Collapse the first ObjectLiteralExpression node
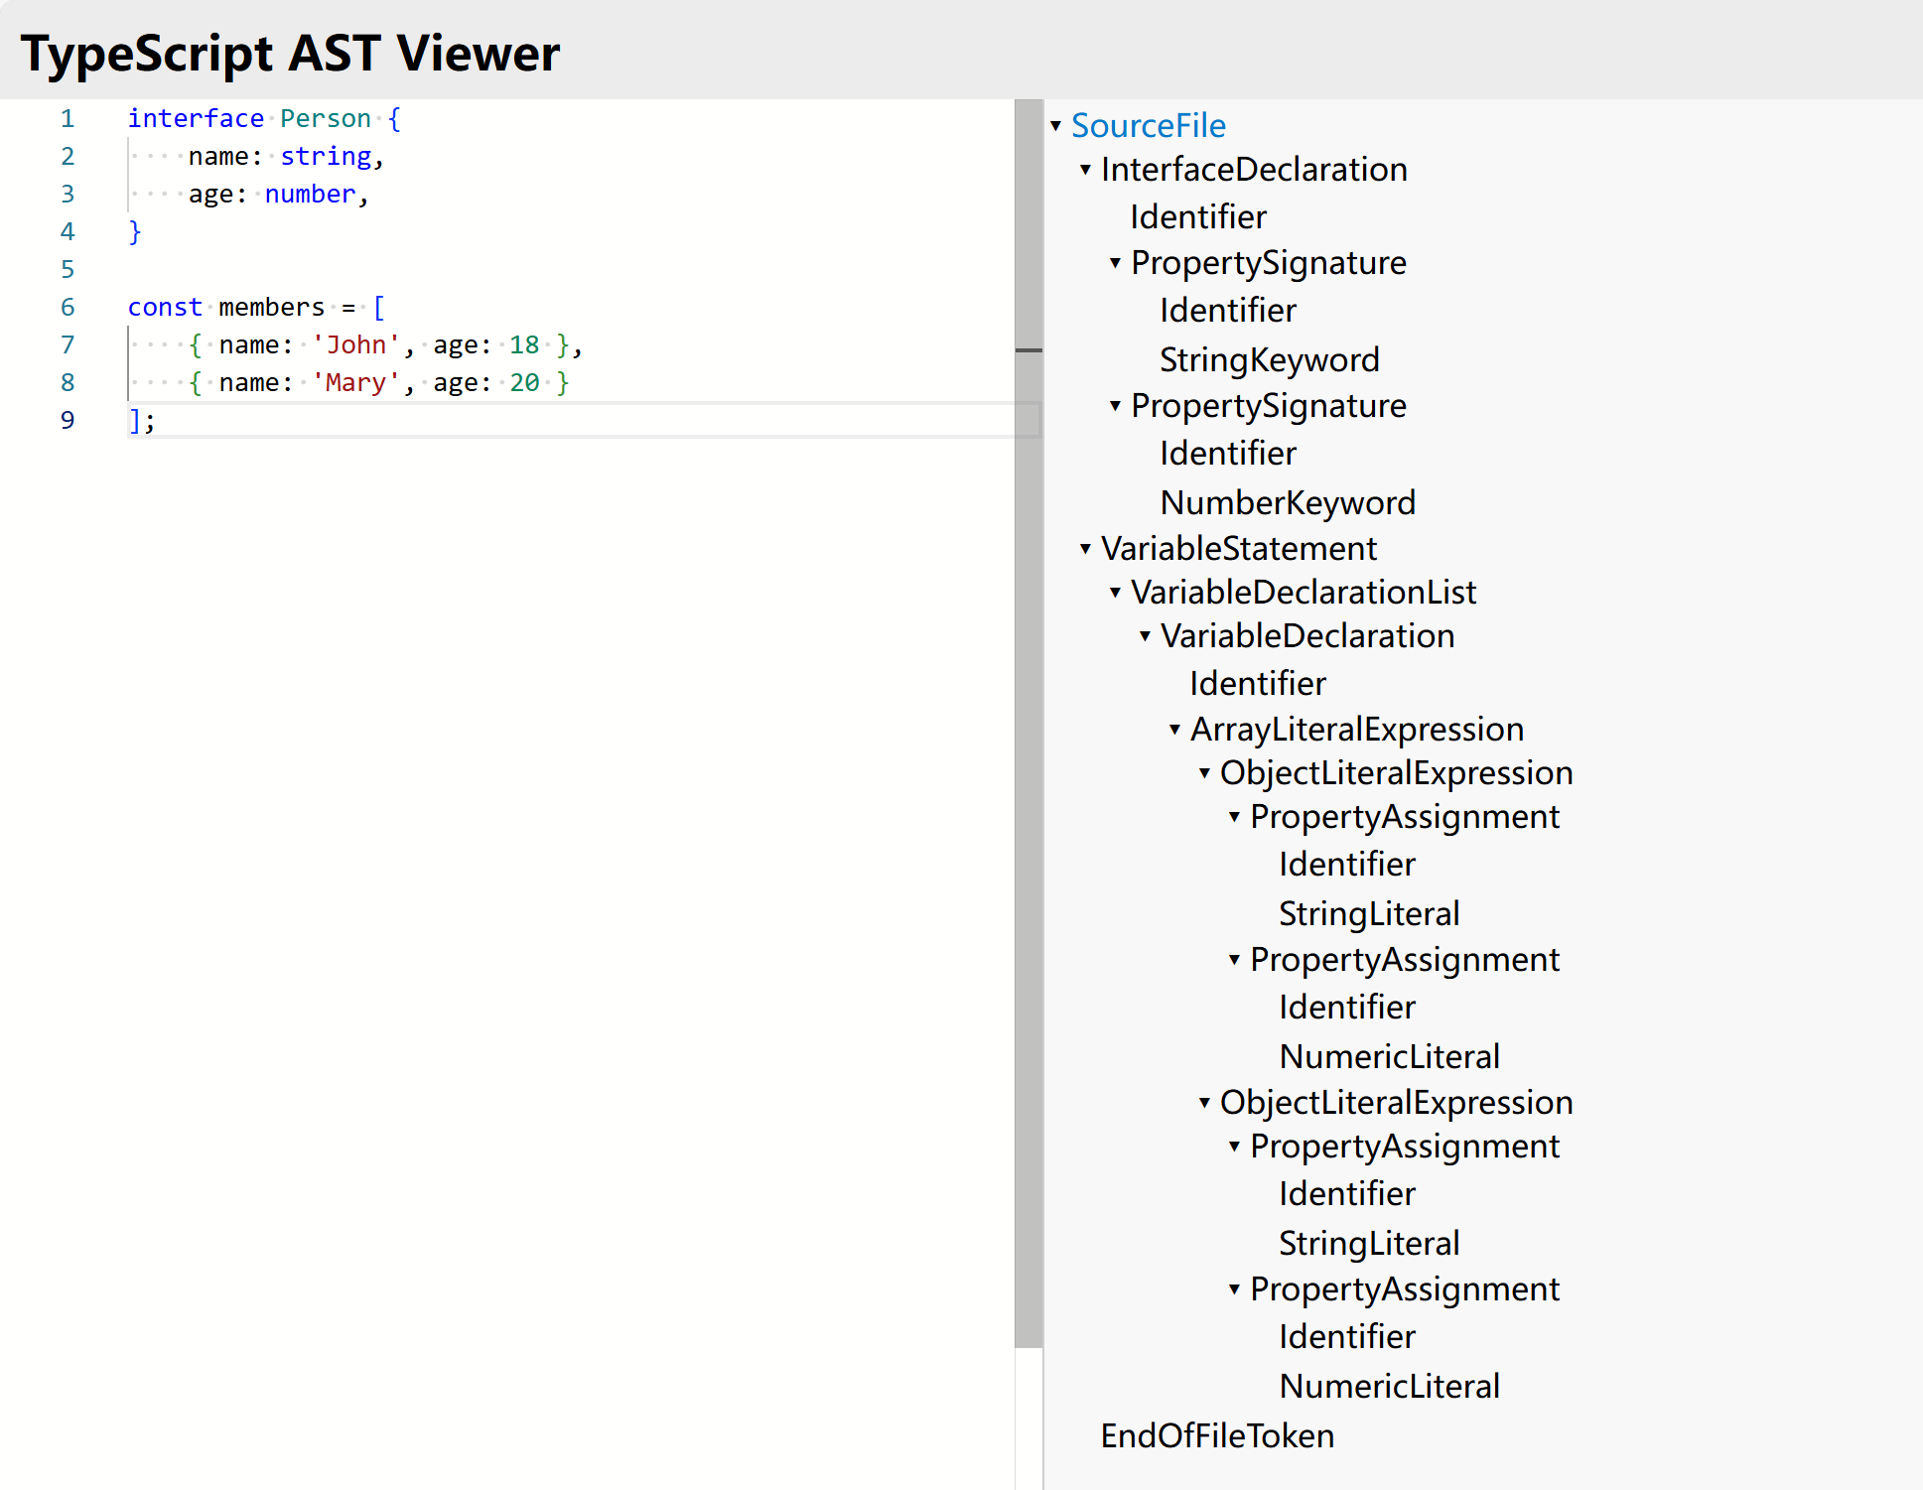1923x1490 pixels. 1204,773
